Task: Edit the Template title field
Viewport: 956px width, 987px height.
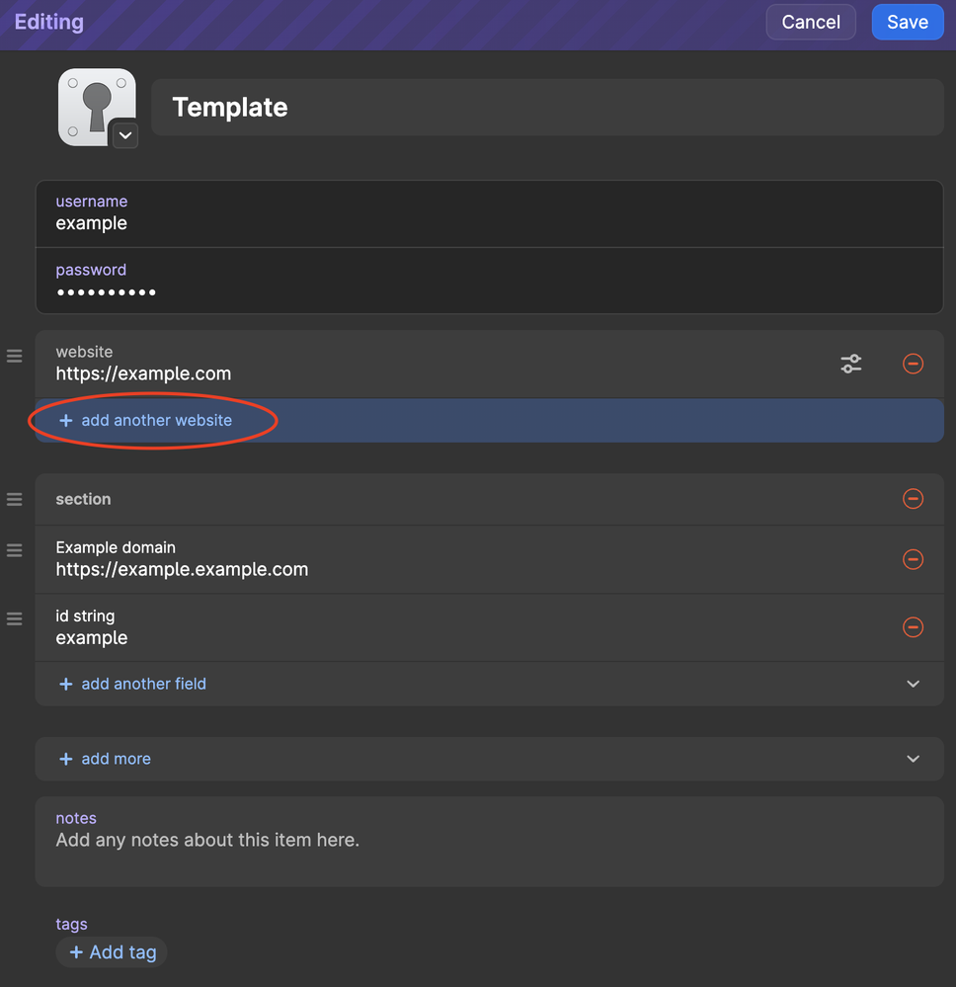Action: [x=547, y=107]
